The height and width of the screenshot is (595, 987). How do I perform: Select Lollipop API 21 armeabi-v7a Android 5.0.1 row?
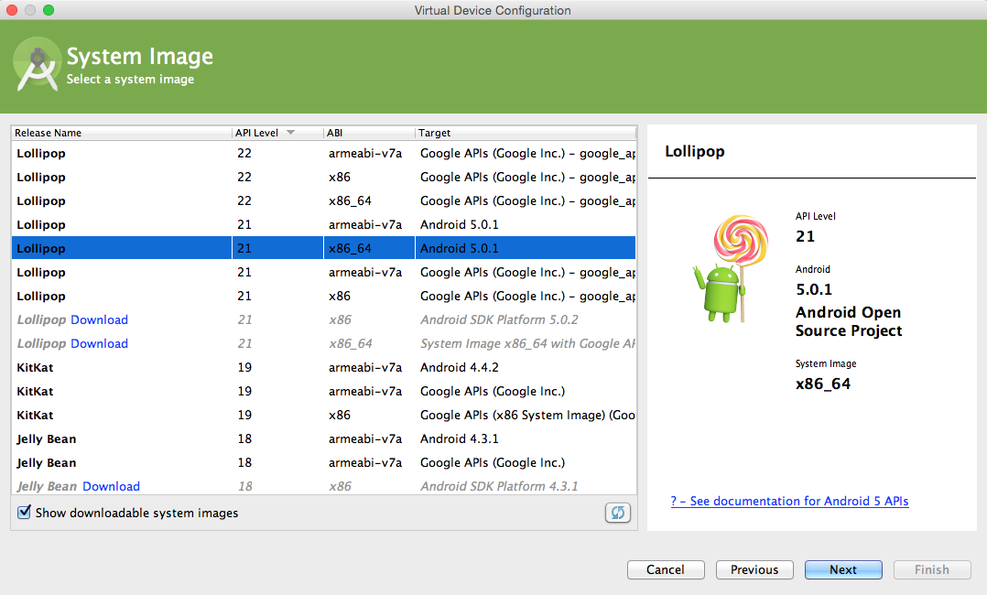[323, 225]
